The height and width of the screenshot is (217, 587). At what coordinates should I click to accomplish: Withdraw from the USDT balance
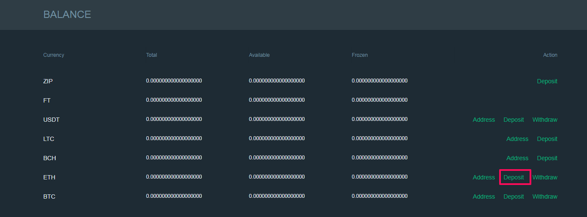click(545, 120)
